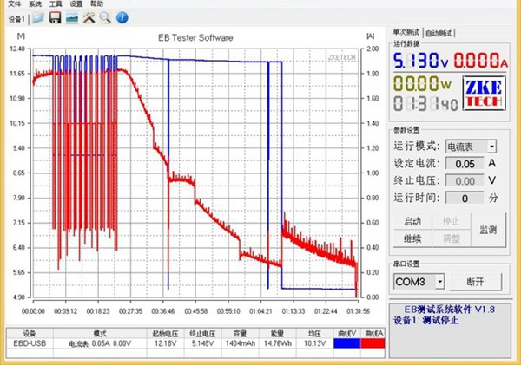
Task: Open the 文件 menu
Action: (x=14, y=4)
